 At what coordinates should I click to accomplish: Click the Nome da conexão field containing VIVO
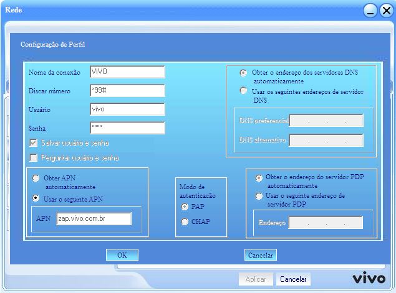[127, 72]
